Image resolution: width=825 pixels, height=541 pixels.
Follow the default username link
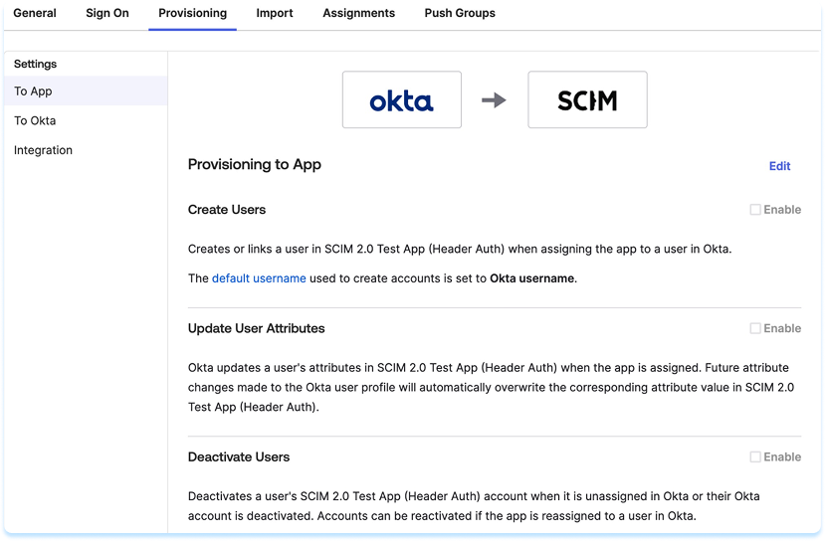point(259,278)
